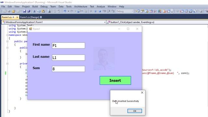Click the Toolbox wrench icon
Viewport: 208px width, 117px height.
[155, 11]
